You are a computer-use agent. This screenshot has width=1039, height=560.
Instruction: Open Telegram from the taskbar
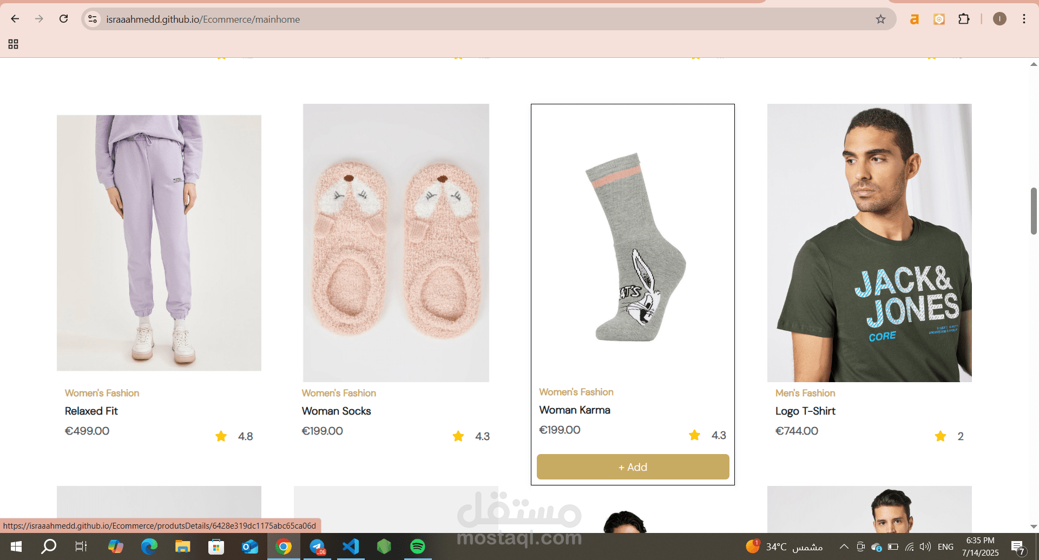317,546
